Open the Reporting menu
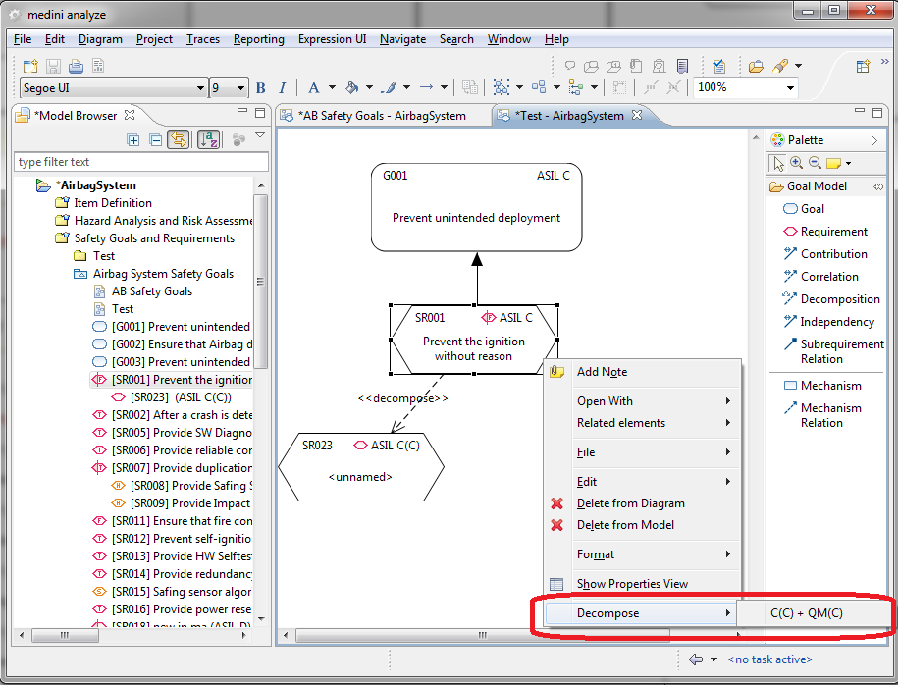 tap(259, 39)
